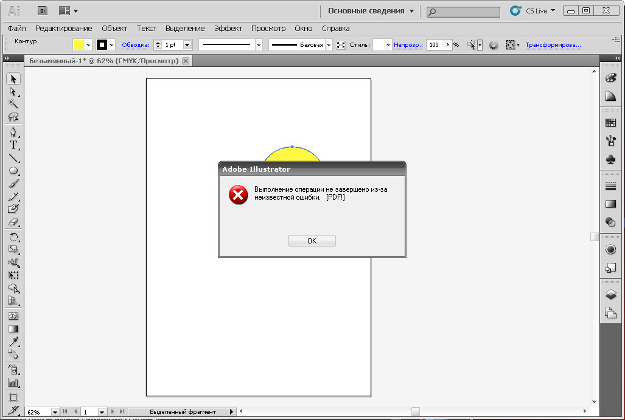Open the Основные сведения workspace switcher
Screen dimensions: 625x420
(371, 11)
